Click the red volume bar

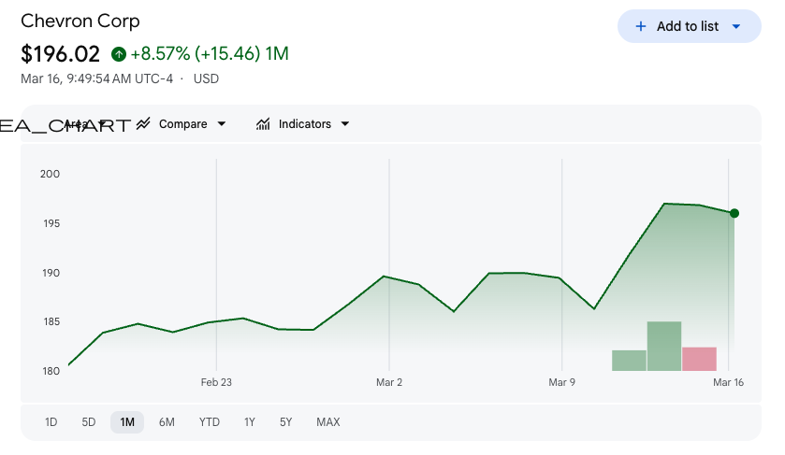pos(700,359)
